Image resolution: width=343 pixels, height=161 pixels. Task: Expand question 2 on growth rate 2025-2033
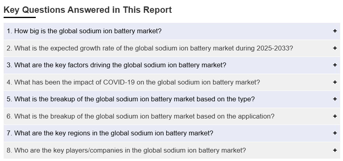[150, 48]
